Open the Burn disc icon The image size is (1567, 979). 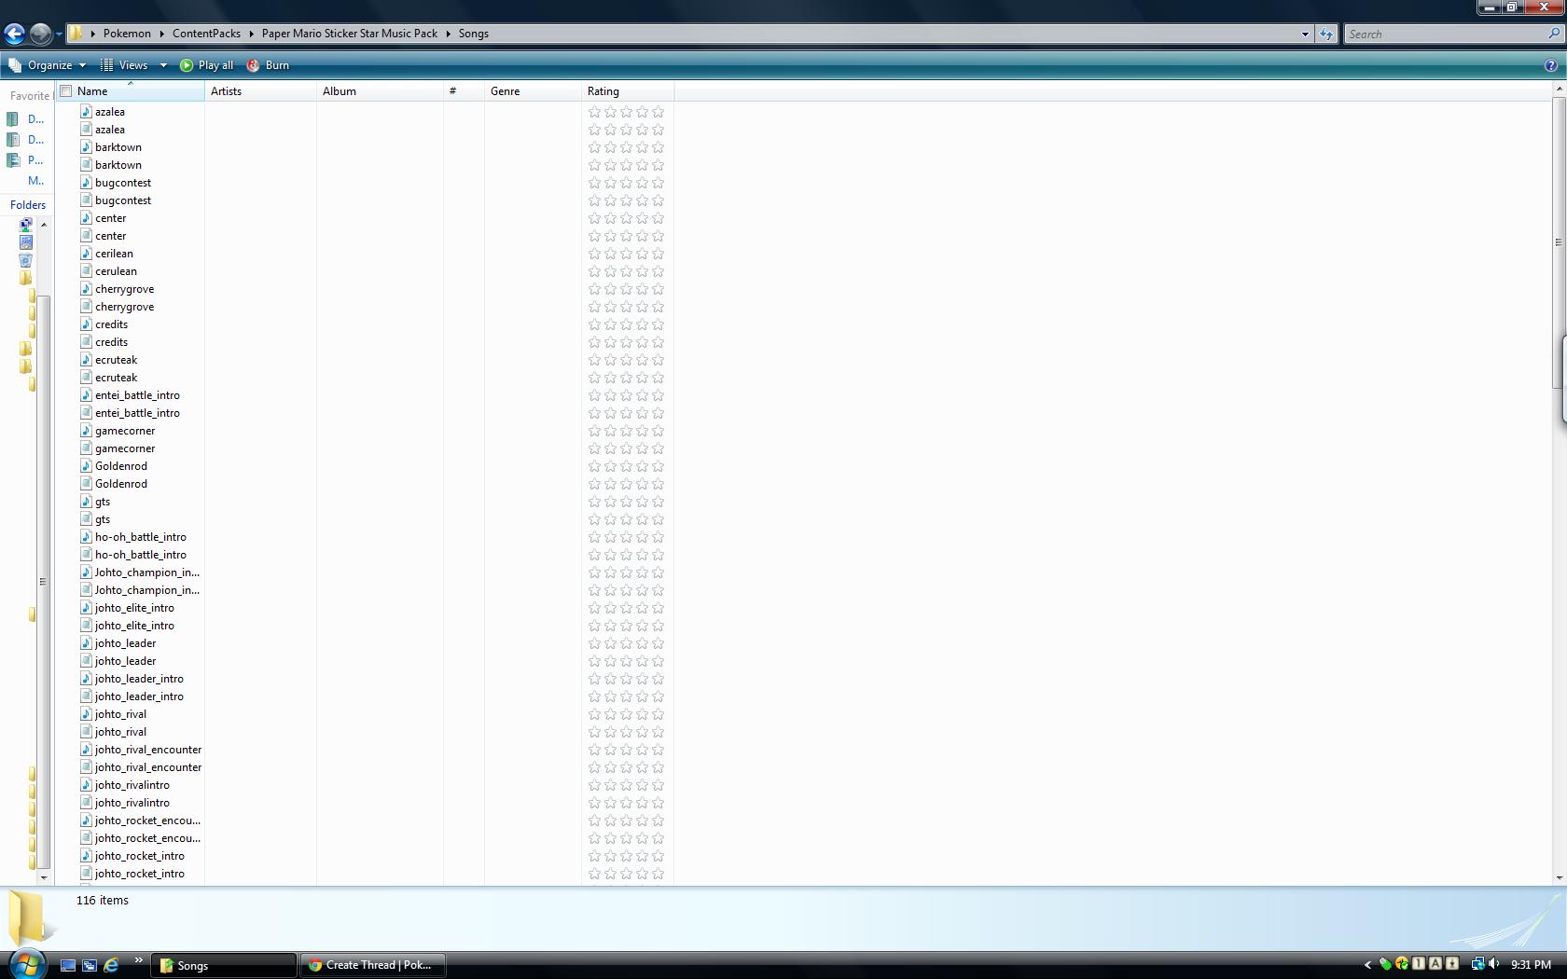[252, 65]
